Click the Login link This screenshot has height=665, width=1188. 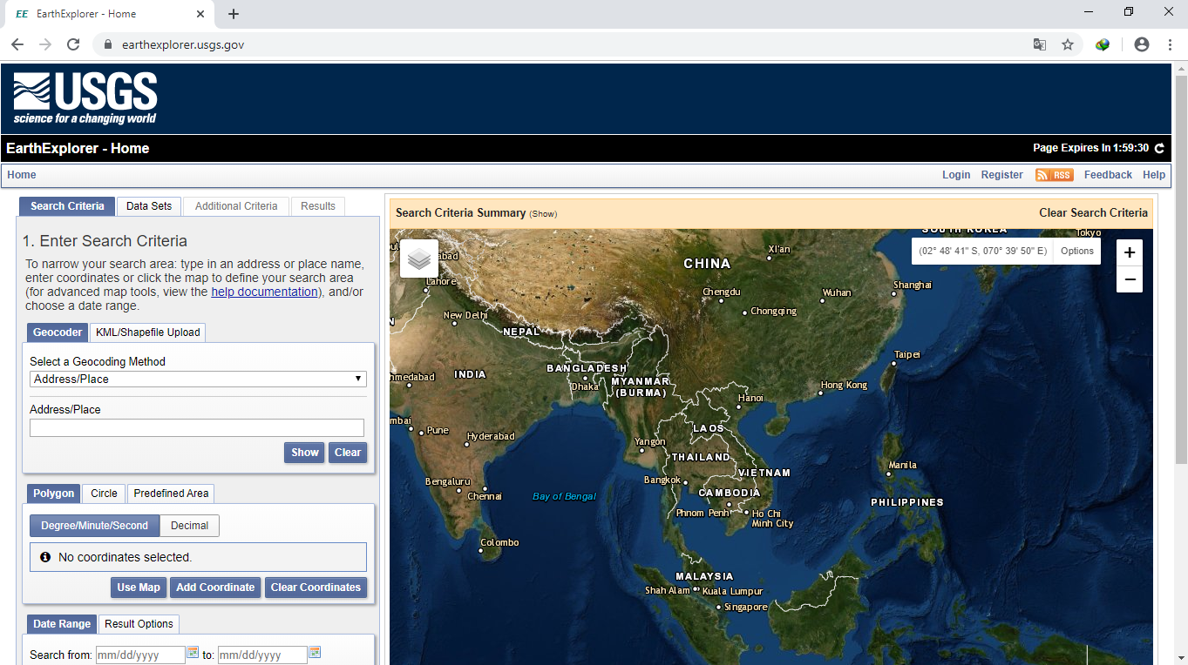(956, 175)
